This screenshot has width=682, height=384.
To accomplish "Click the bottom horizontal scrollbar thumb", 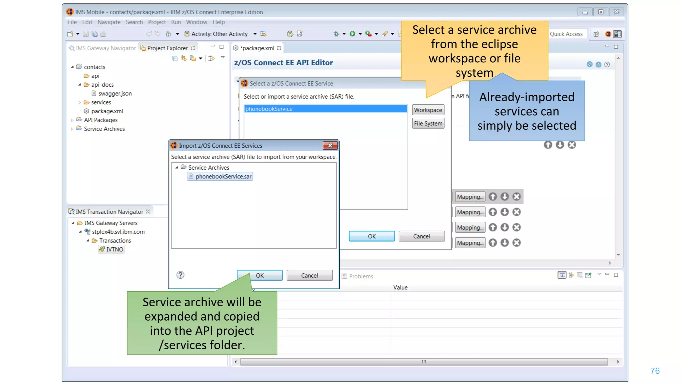I will pyautogui.click(x=424, y=362).
